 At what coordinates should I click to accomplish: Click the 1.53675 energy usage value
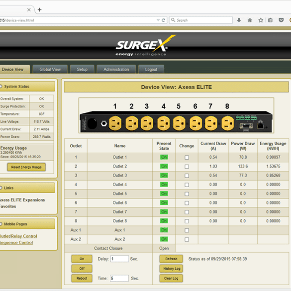point(273,166)
